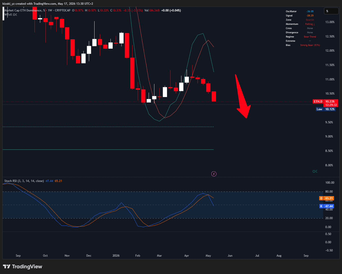Click the dotted teal horizontal line near 9.30%
Screen dimensions: 342x274
click(108, 127)
